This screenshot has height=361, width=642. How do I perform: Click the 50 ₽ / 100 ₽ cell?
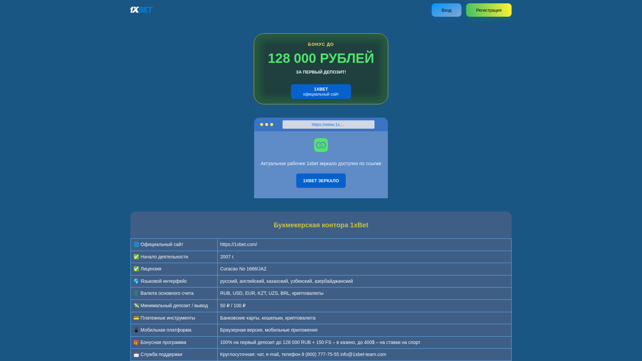[364, 306]
